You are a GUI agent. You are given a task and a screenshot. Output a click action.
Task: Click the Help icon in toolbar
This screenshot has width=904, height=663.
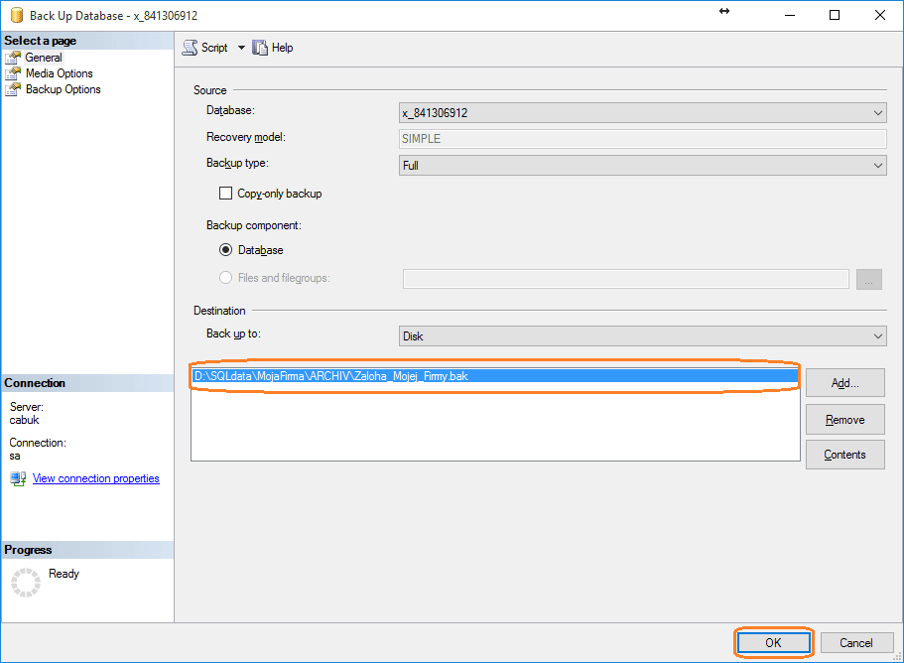tap(261, 48)
